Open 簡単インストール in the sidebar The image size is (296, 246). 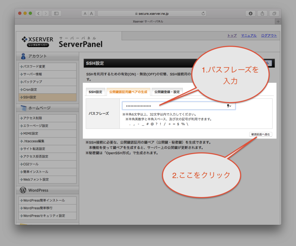(48, 172)
